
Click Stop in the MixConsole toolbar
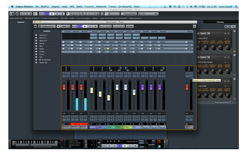pyautogui.click(x=85, y=26)
